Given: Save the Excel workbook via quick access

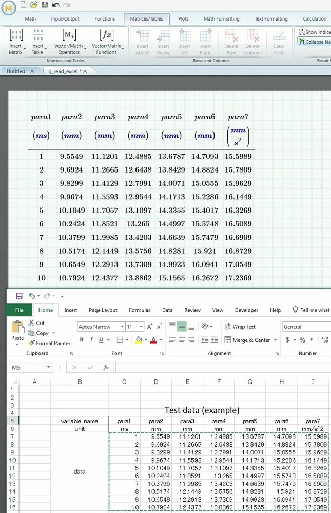Looking at the screenshot, I should point(20,296).
